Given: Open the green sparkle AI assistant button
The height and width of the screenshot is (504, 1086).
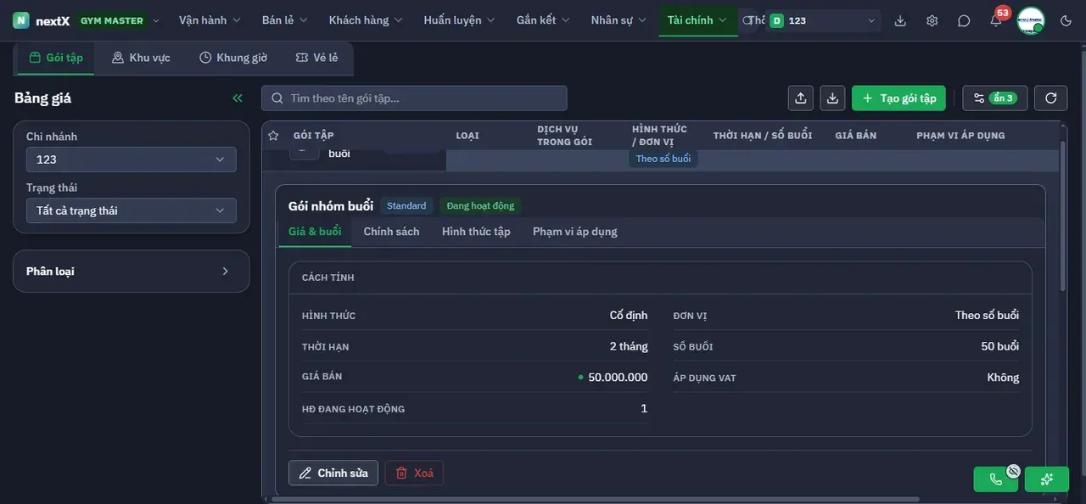Looking at the screenshot, I should coord(1047,479).
